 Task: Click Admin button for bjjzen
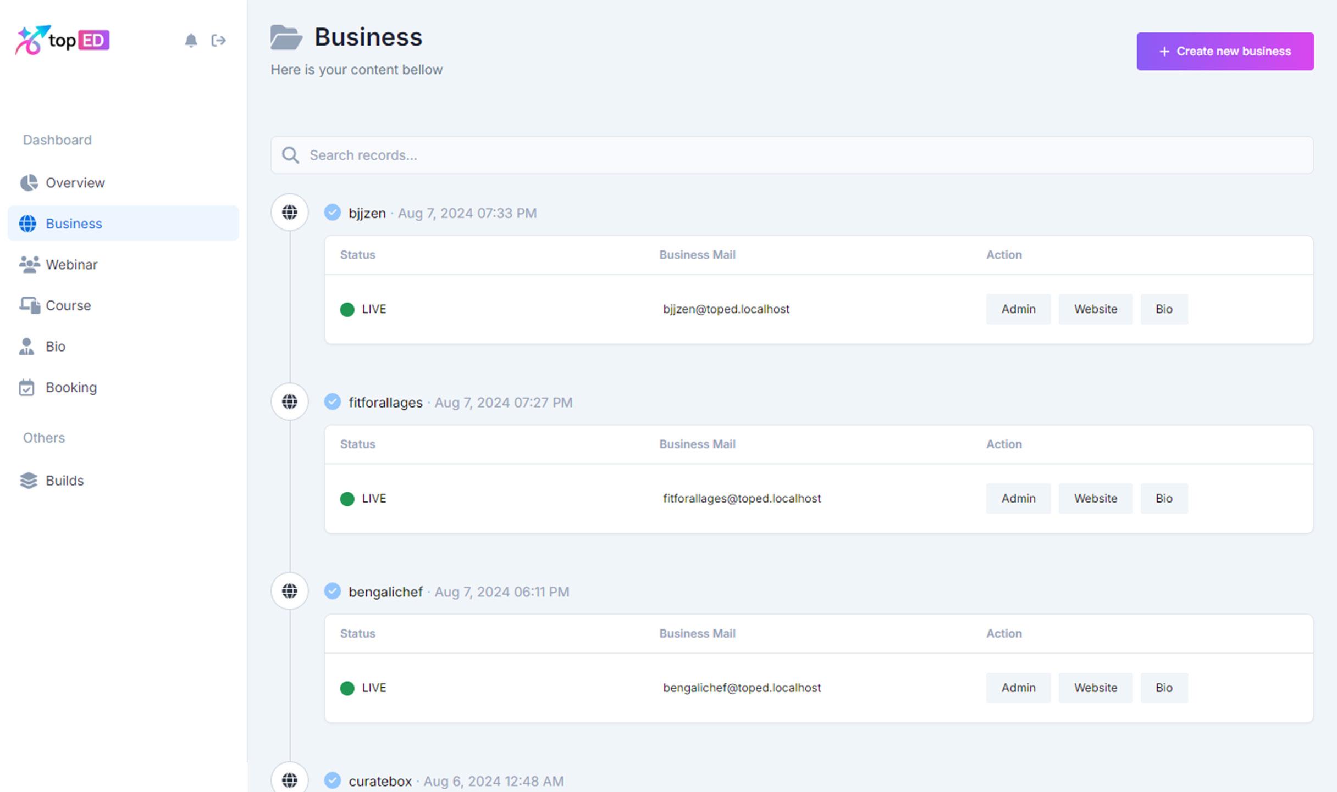(1018, 309)
